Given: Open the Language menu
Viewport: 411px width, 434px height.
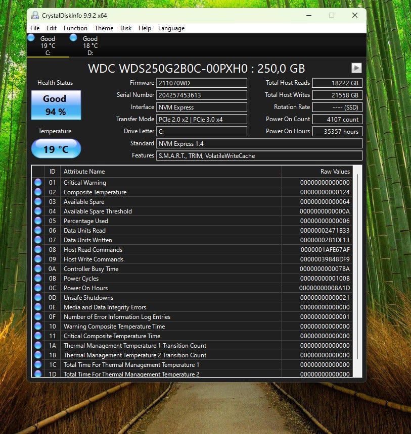Looking at the screenshot, I should pos(171,28).
